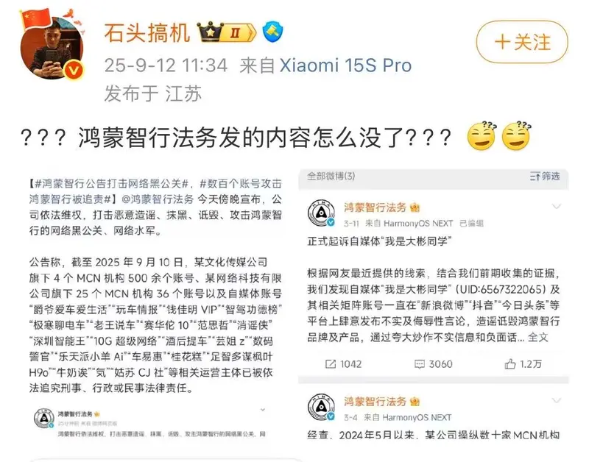Follow 石头搞机 with 关注 button
This screenshot has width=589, height=462.
[x=522, y=42]
